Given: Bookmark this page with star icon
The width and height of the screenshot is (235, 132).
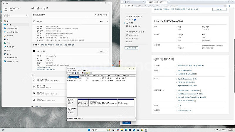Looking at the screenshot, I should click(225, 6).
